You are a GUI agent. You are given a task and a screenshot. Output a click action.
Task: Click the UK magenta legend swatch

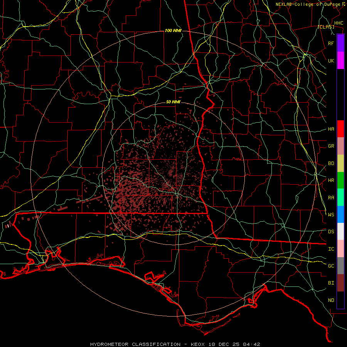click(x=340, y=61)
